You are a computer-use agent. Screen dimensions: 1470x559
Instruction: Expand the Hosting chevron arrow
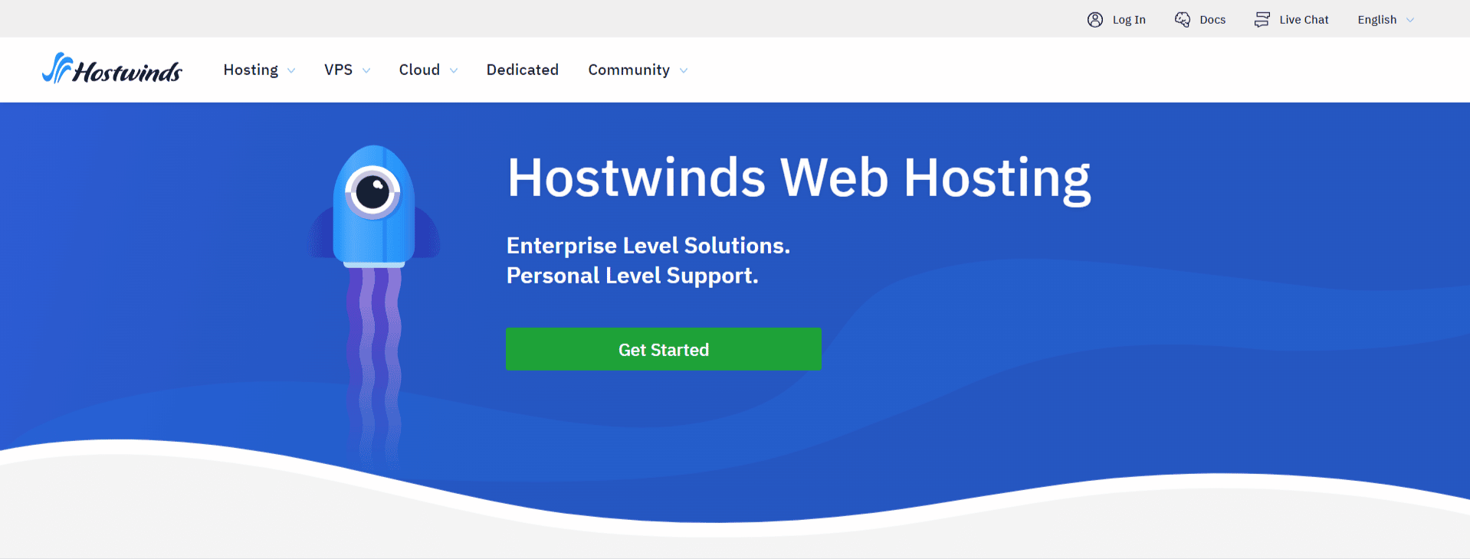pos(291,70)
